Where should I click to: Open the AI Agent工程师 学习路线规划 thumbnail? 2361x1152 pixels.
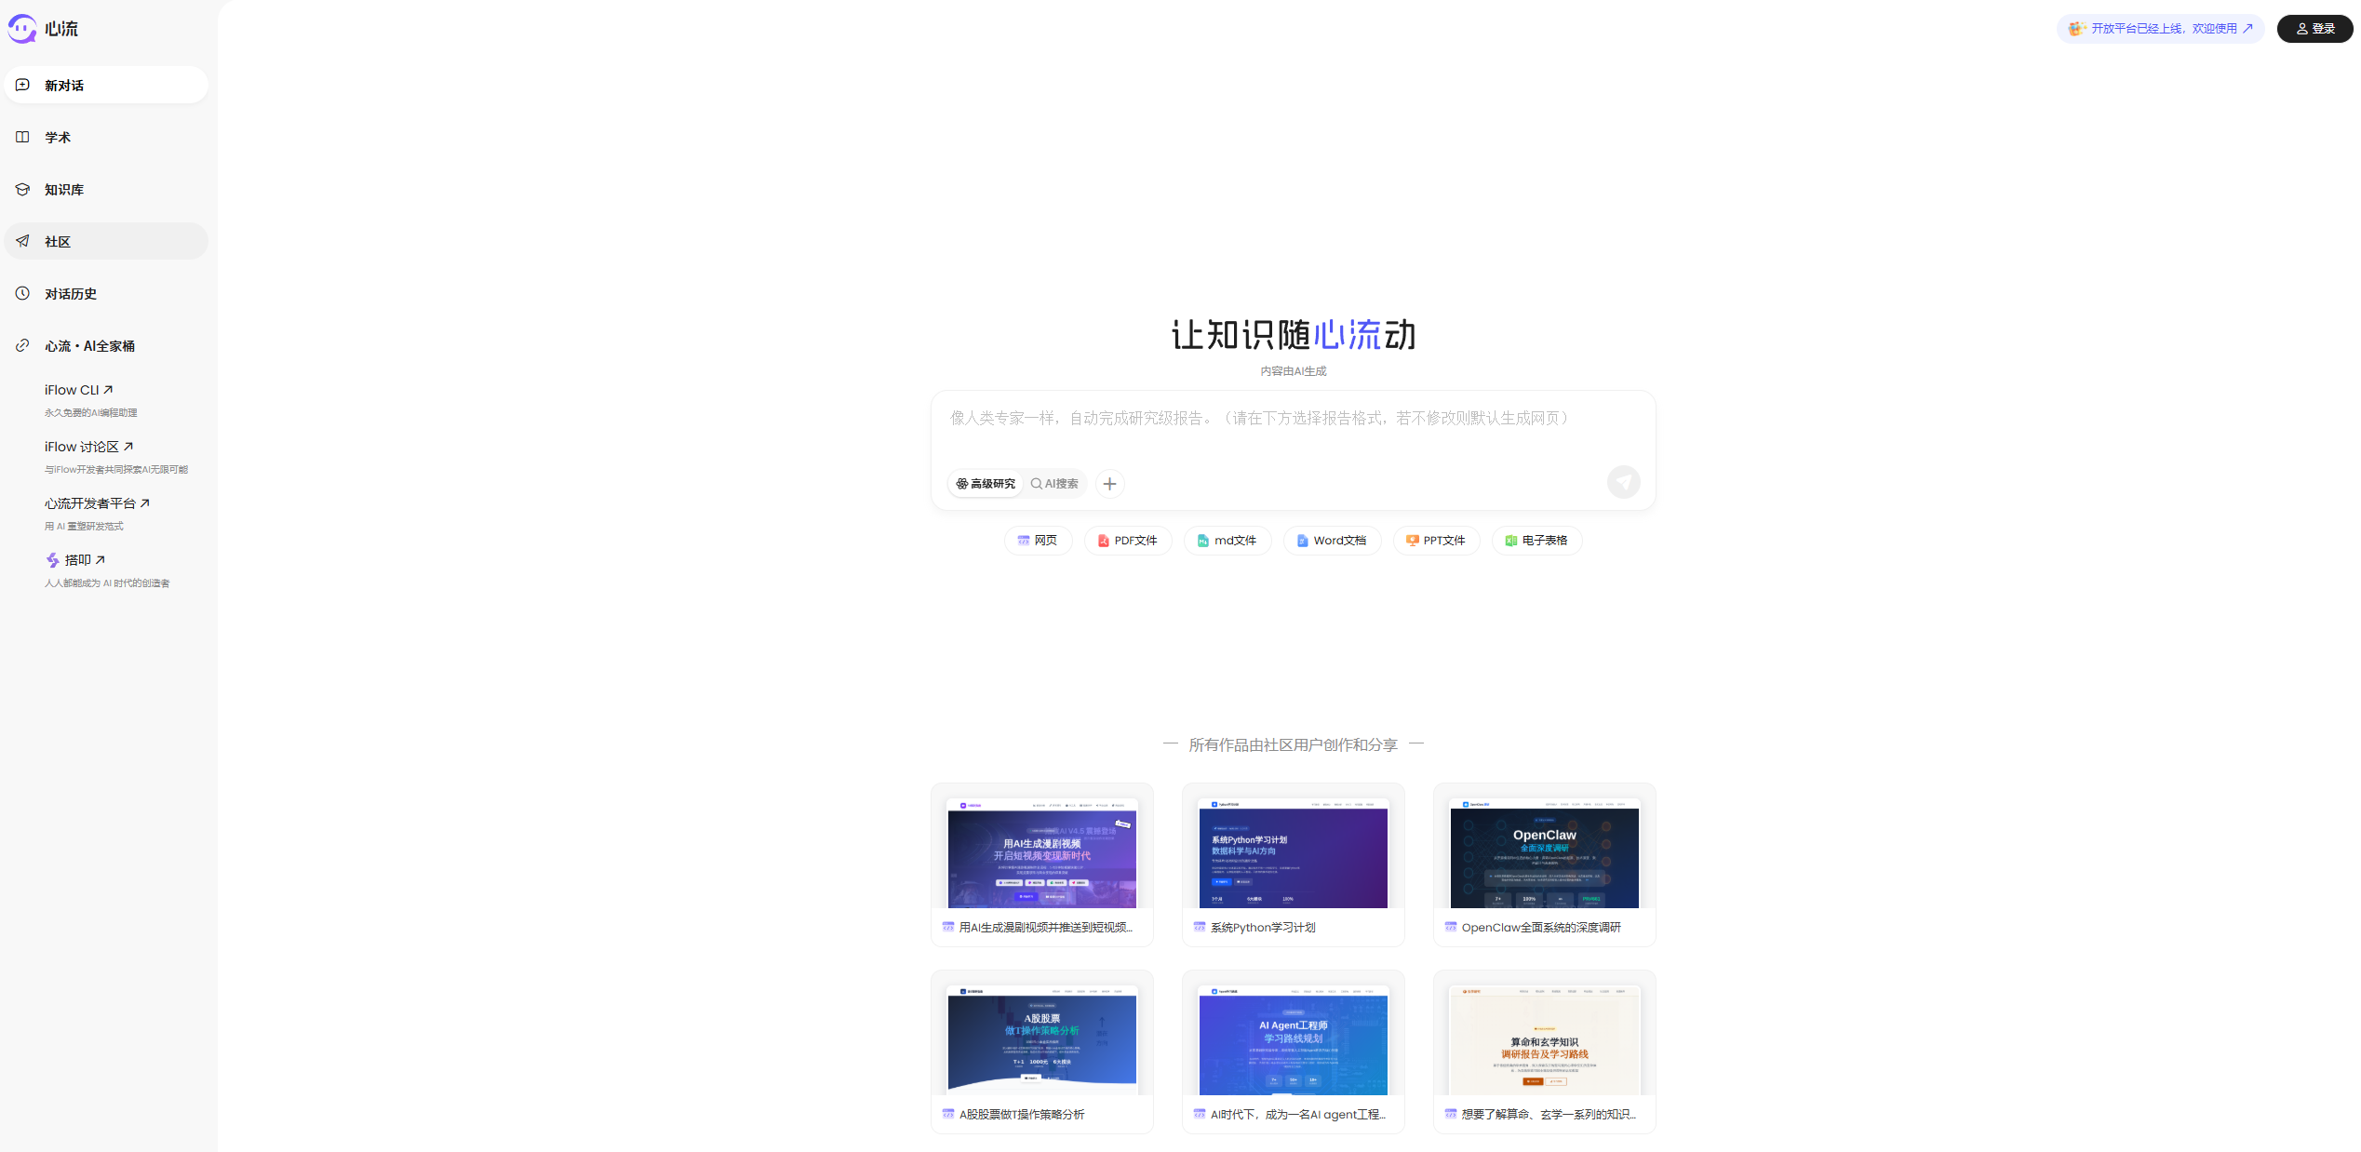[1294, 1039]
